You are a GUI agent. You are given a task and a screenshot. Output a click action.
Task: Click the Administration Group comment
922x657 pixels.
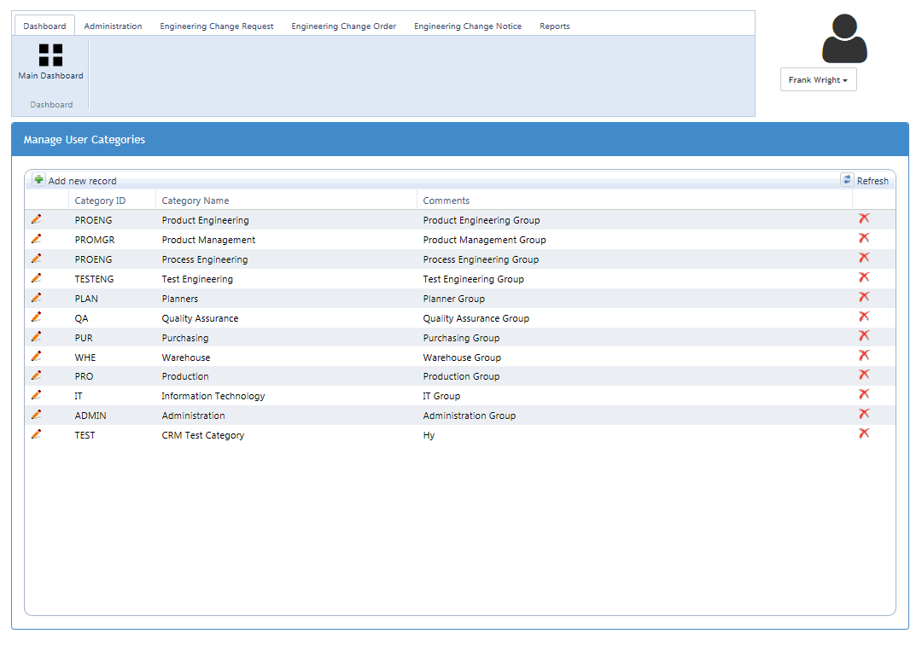click(469, 416)
